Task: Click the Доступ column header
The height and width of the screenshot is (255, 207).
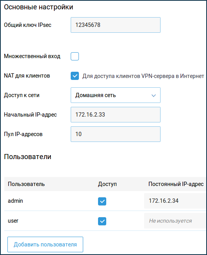Action: [107, 184]
